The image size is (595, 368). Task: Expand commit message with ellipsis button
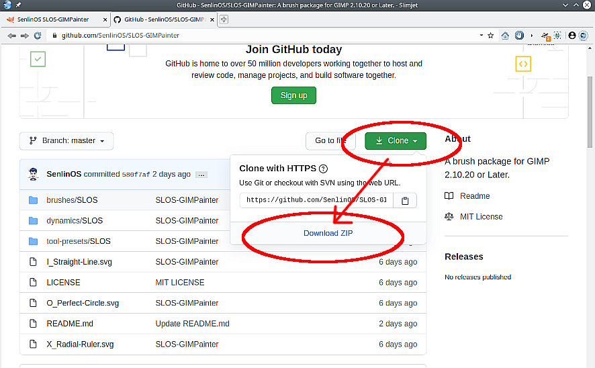pos(201,175)
